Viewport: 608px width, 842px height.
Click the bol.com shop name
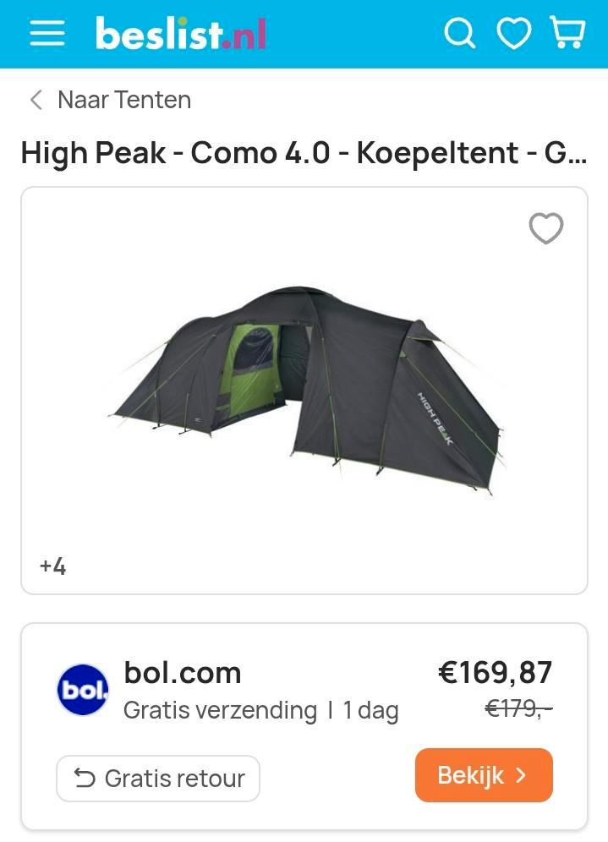click(183, 672)
